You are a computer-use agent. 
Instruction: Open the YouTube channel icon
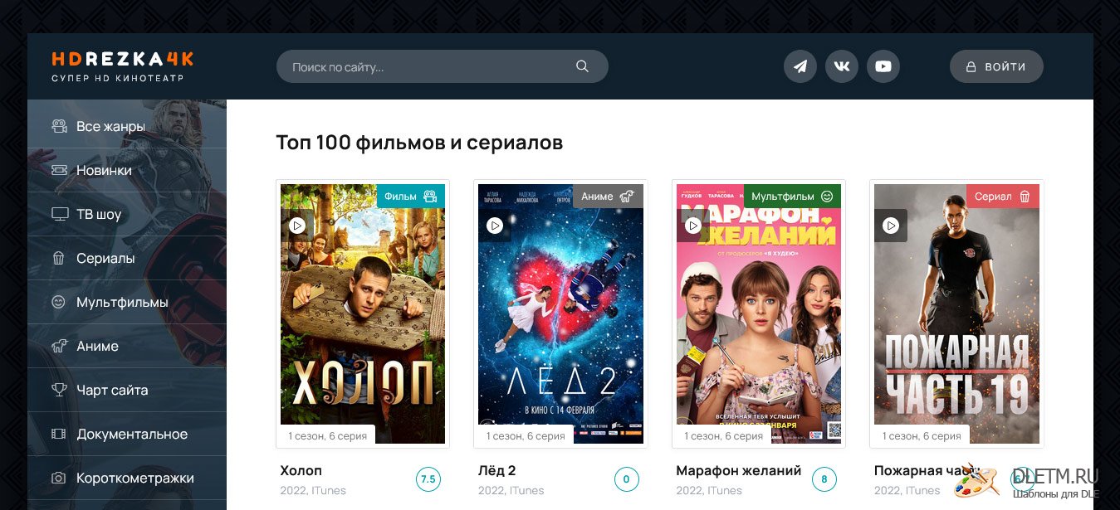pyautogui.click(x=883, y=66)
